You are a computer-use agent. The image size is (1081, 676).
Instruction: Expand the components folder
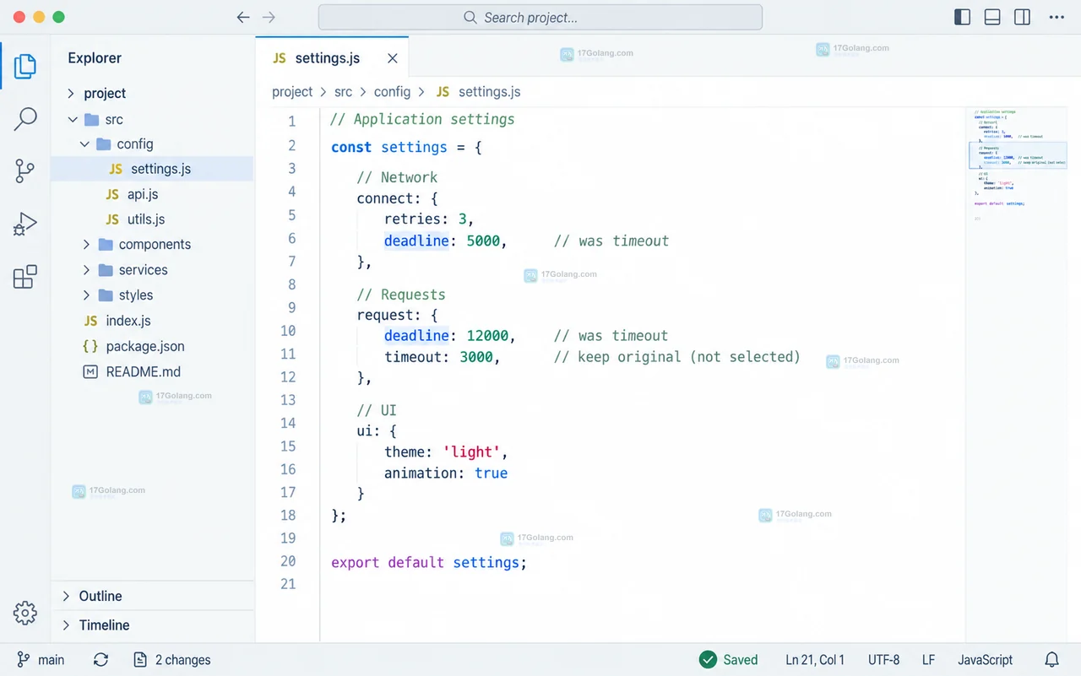click(x=86, y=245)
